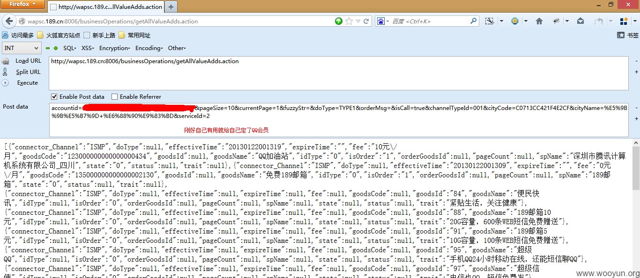The height and width of the screenshot is (278, 640).
Task: Uncheck Enable Post data checkbox
Action: coord(54,97)
